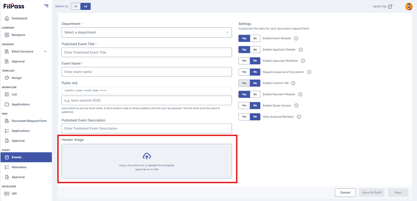Switch to version v1
The image size is (417, 201).
click(76, 6)
